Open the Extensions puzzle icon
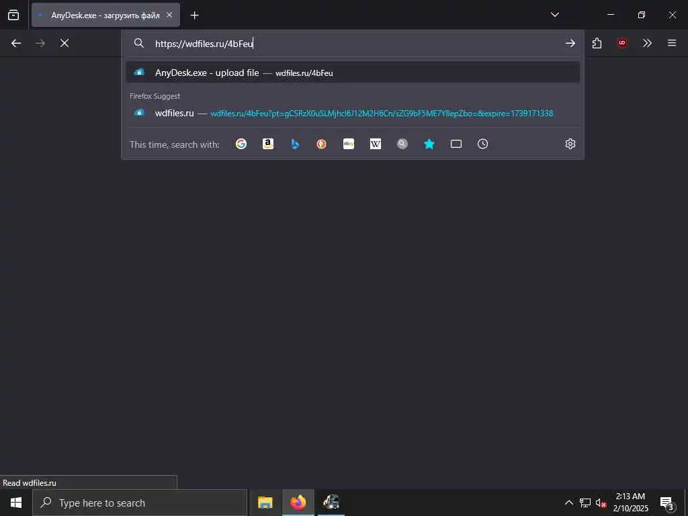The height and width of the screenshot is (516, 688). tap(597, 43)
